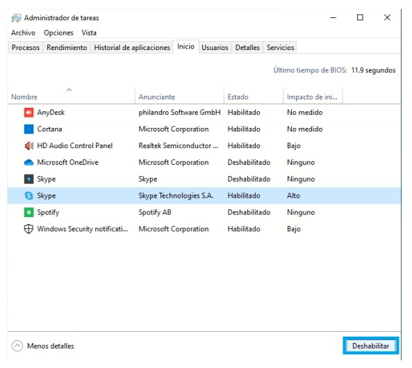This screenshot has height=368, width=412.
Task: Select the Cortana blue square icon
Action: (28, 129)
